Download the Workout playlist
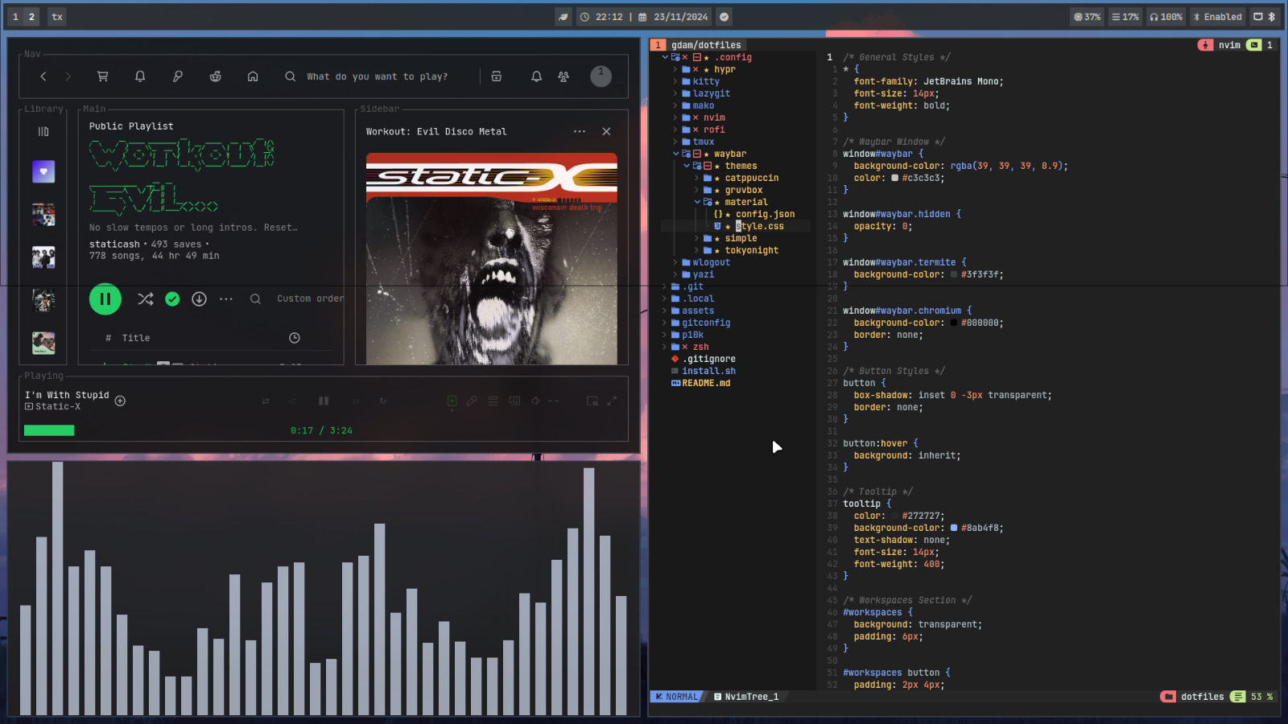 click(199, 298)
